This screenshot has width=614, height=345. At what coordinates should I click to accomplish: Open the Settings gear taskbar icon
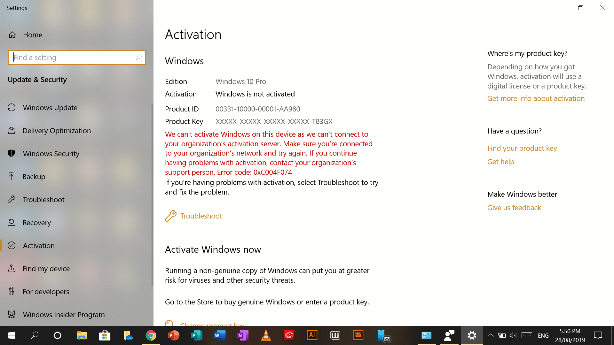[472, 335]
